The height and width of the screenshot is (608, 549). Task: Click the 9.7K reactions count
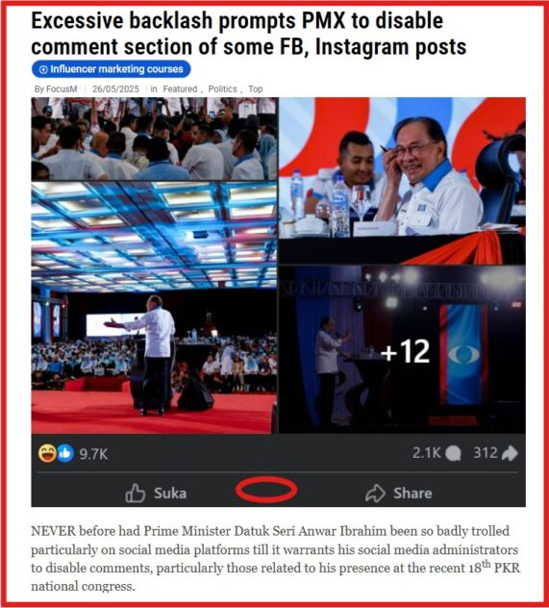pos(93,454)
